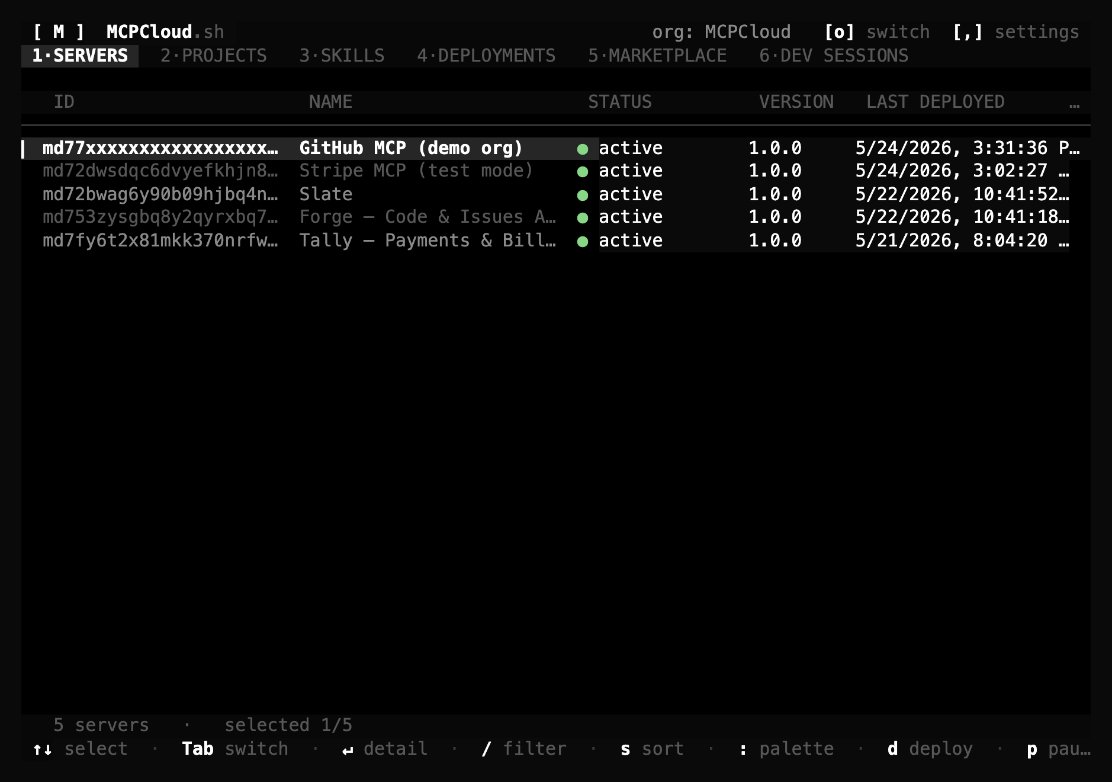Screen dimensions: 1112x782
Task: Click the green status dot for Tally
Action: (x=583, y=242)
